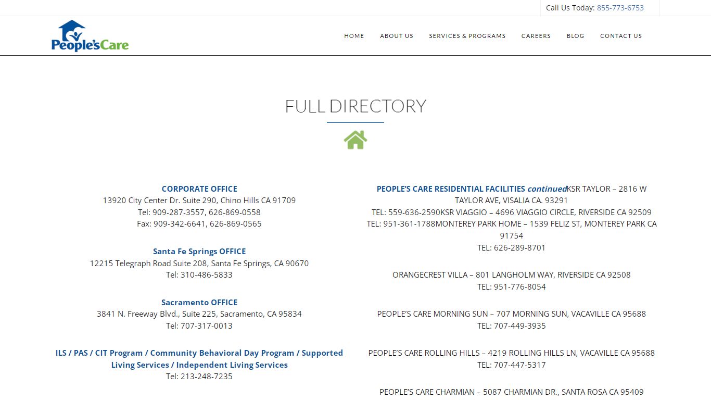Click Orangecrest Villa address line
Screen dimensions: 711x400
(512, 274)
